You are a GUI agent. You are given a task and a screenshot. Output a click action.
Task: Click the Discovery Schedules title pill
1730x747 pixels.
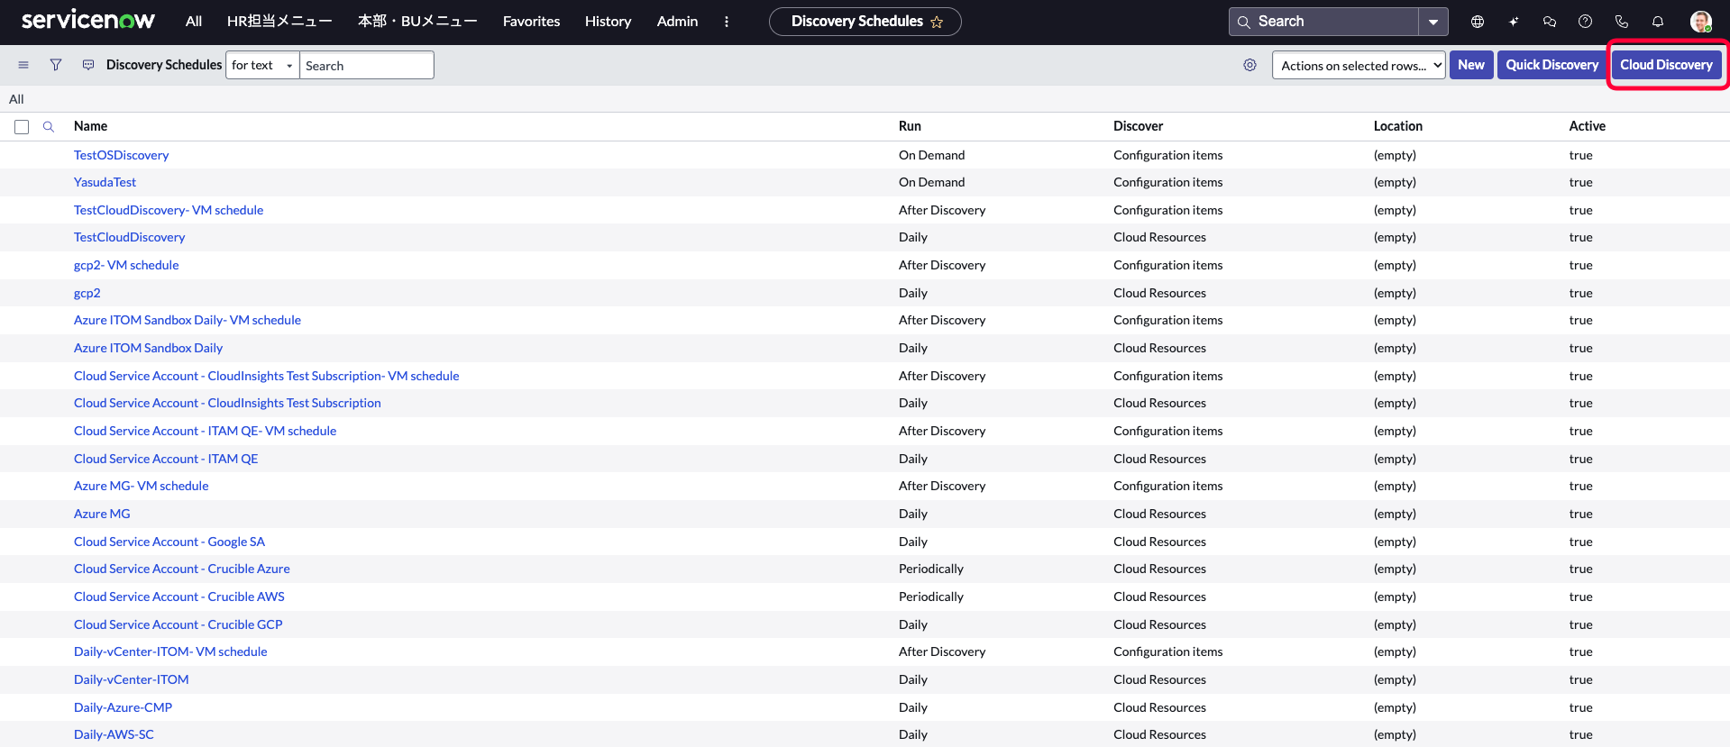pyautogui.click(x=865, y=22)
